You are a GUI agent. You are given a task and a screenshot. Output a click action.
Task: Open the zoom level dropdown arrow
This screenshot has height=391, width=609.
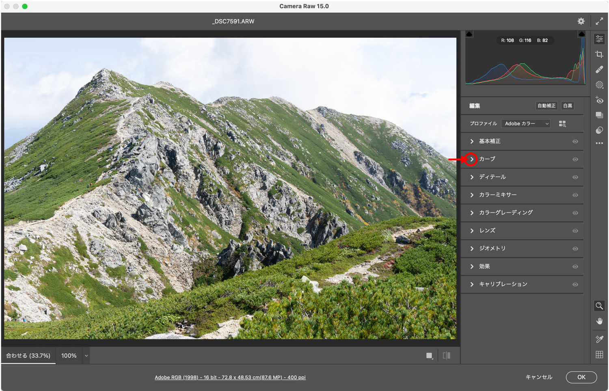tap(86, 356)
